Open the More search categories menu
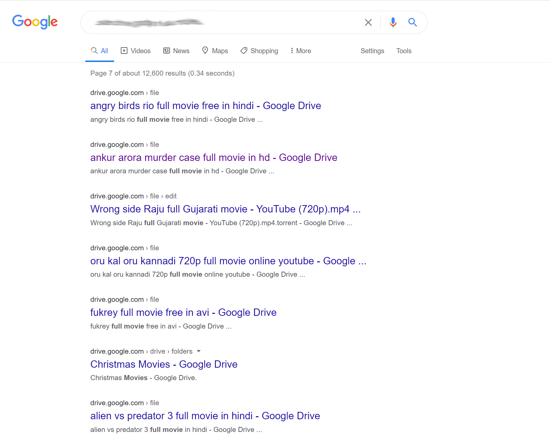This screenshot has width=550, height=447. coord(301,51)
